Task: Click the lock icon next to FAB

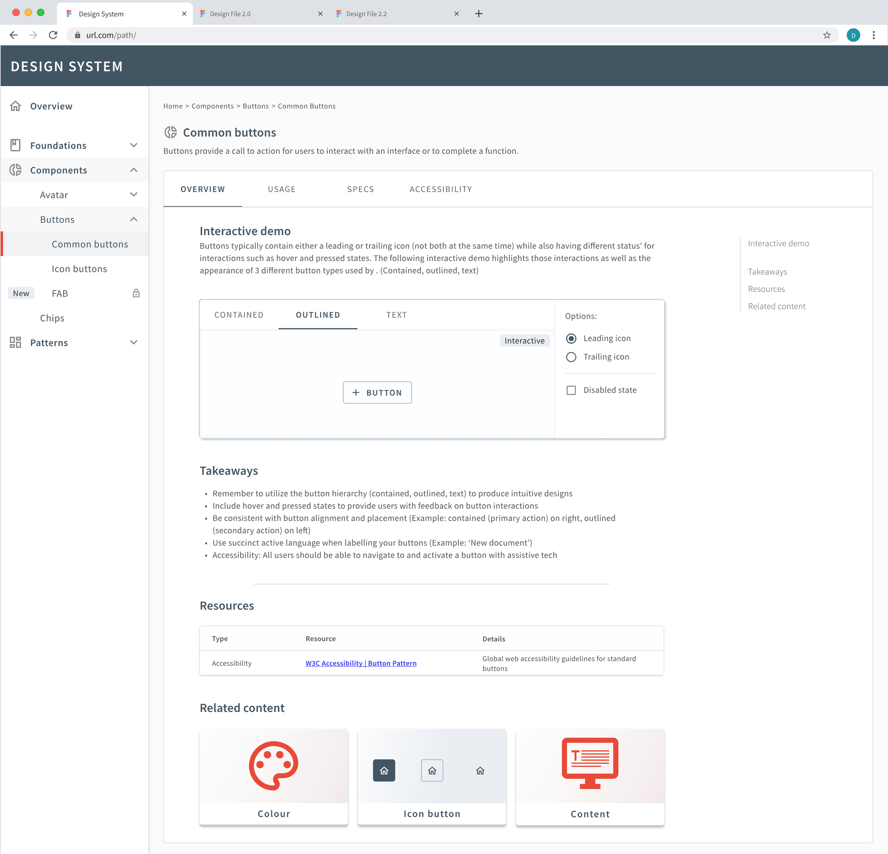Action: 136,293
